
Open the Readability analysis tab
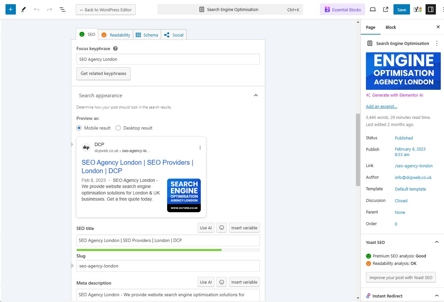point(116,35)
